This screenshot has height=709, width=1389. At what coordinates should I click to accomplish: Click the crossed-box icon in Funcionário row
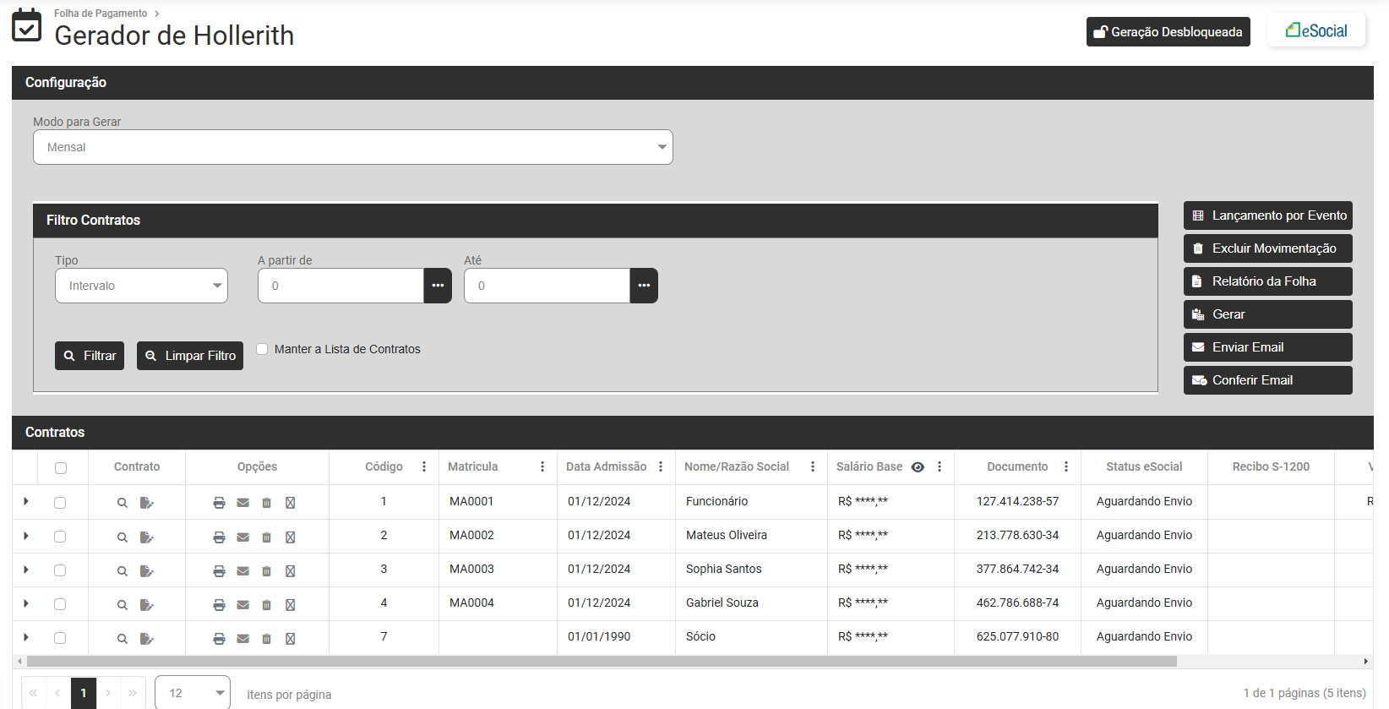tap(290, 504)
